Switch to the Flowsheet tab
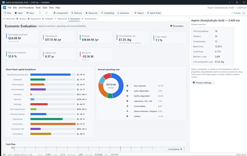The image size is (247, 156). (9, 19)
